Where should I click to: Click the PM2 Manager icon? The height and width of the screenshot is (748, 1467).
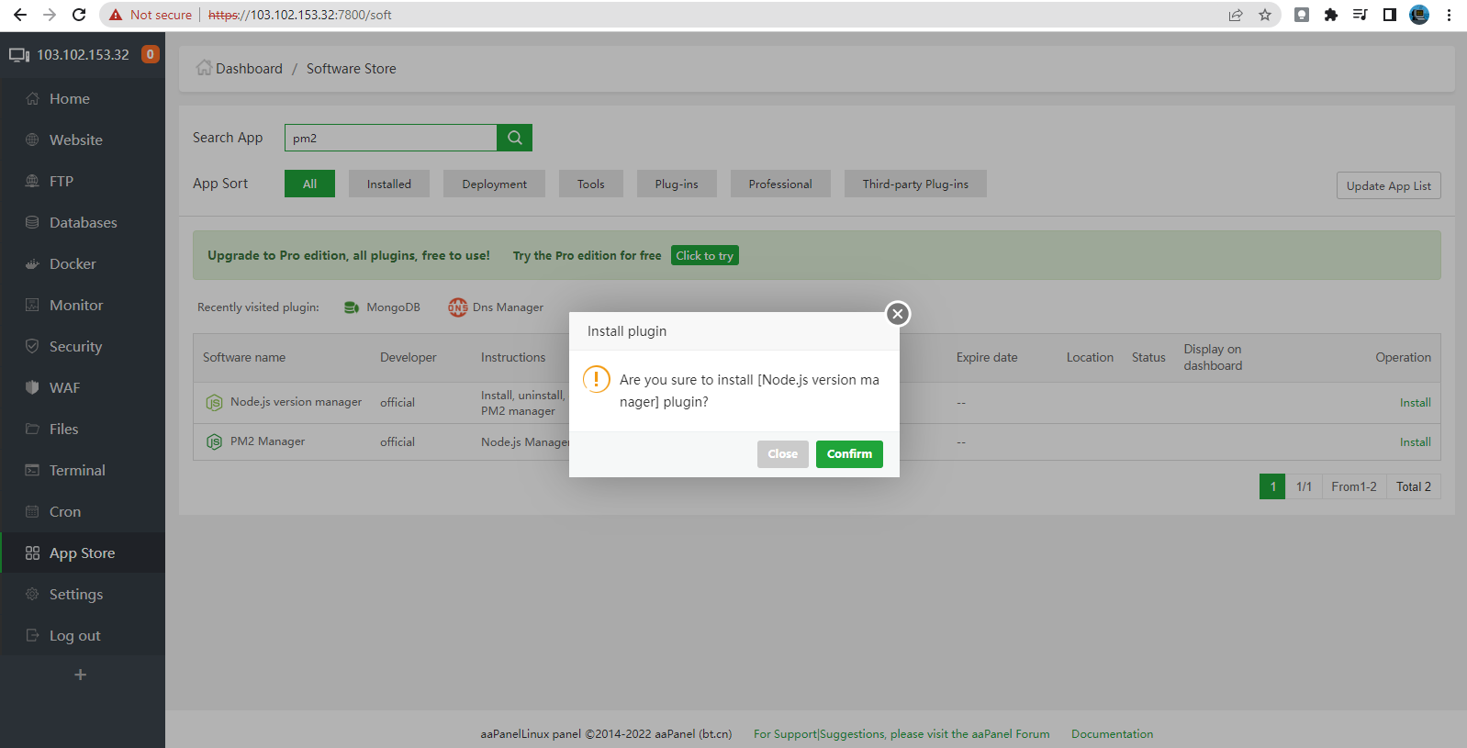[214, 442]
